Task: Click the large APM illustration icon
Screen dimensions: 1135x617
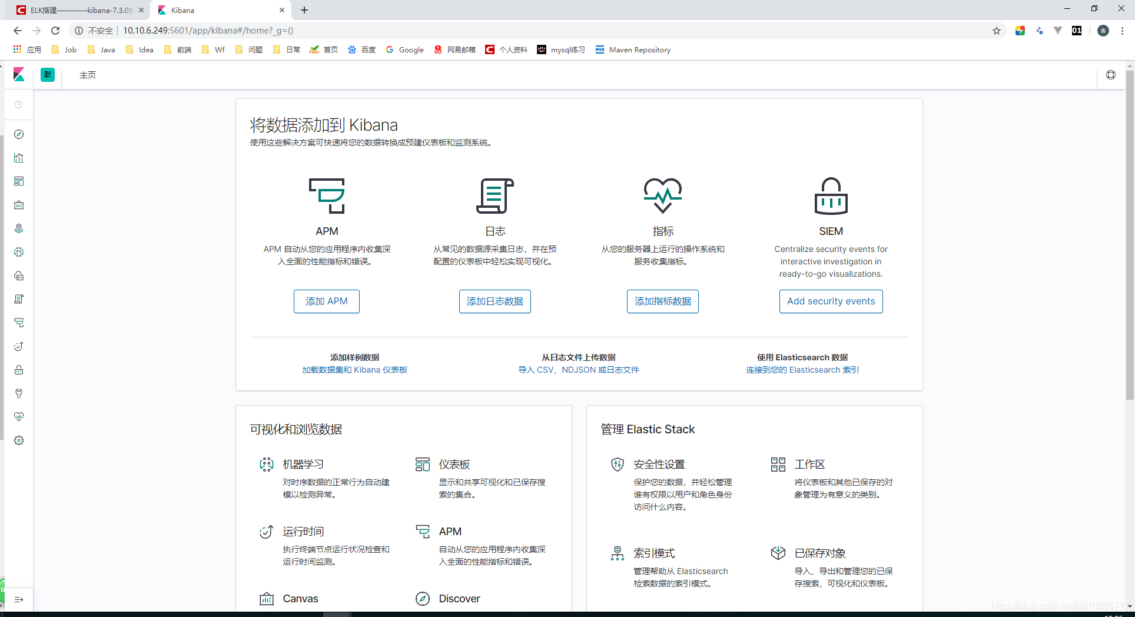Action: pos(327,196)
